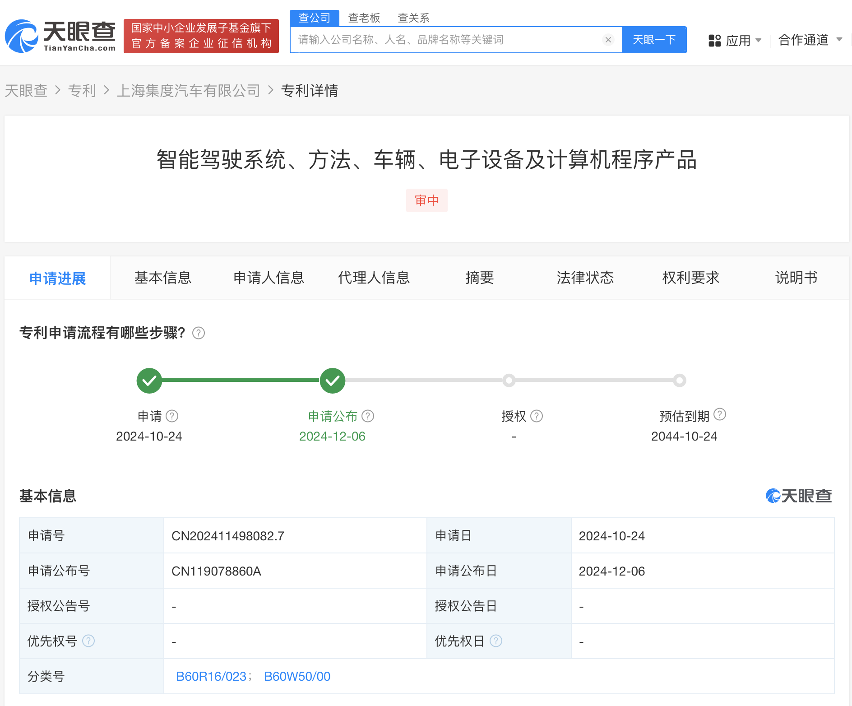Select the 代理人信息 tab
The width and height of the screenshot is (852, 706).
click(374, 278)
